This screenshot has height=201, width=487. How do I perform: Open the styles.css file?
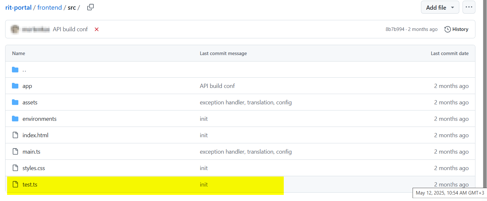tap(31, 168)
